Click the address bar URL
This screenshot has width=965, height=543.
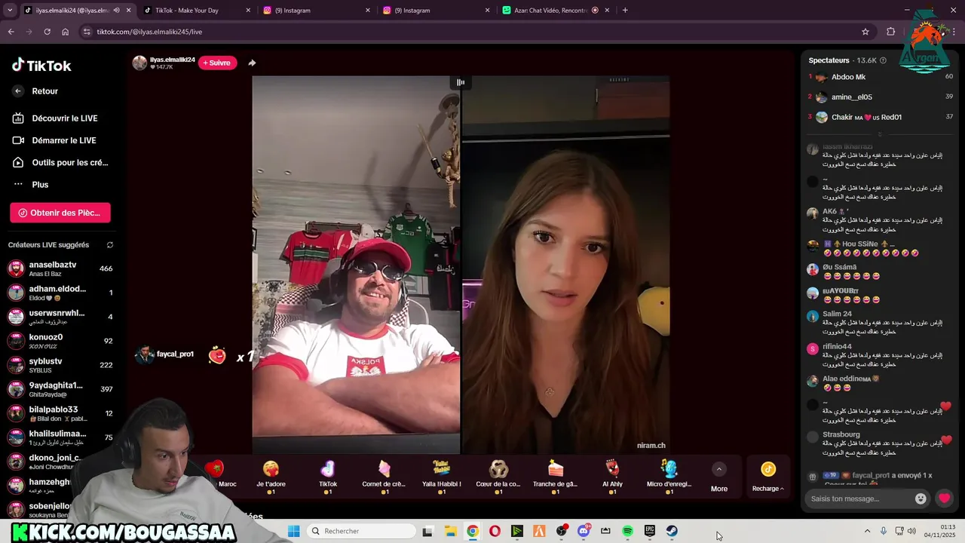pyautogui.click(x=149, y=32)
